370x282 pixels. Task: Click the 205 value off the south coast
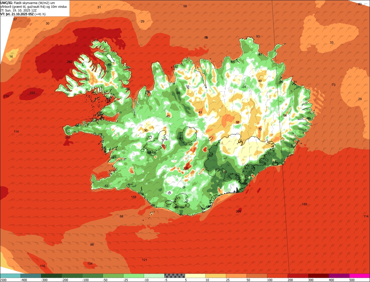(238, 211)
